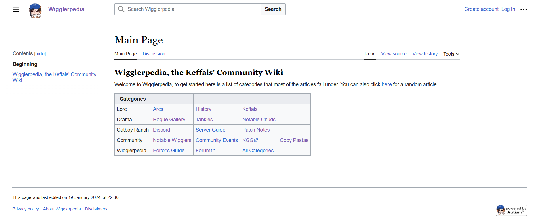Open the View history tab
This screenshot has width=544, height=219.
tap(425, 54)
